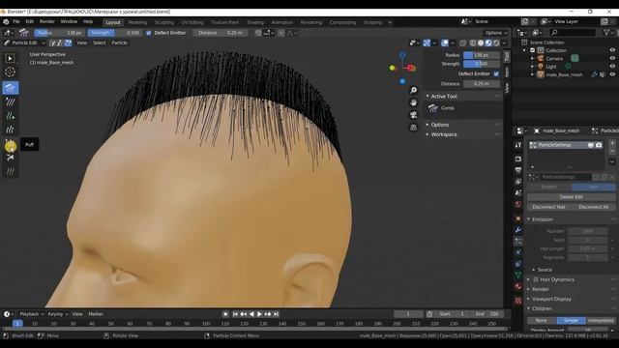Toggle Deflect Emitter checkbox in sidebar
Viewport: 619px width, 348px height.
(x=496, y=73)
